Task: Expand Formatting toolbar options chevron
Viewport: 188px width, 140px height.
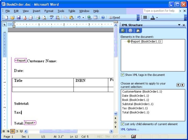Action: coord(185,18)
